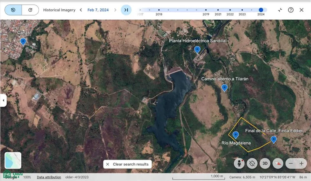Open the Data attribution link
311x181 pixels.
point(49,177)
